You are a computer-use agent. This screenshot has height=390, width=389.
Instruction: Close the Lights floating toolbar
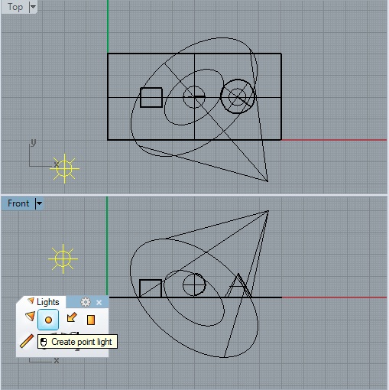[x=99, y=303]
